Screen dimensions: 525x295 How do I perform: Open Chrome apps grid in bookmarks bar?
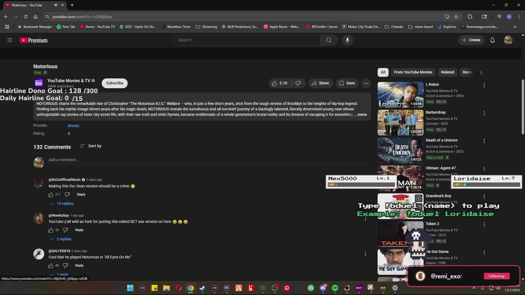tap(7, 27)
